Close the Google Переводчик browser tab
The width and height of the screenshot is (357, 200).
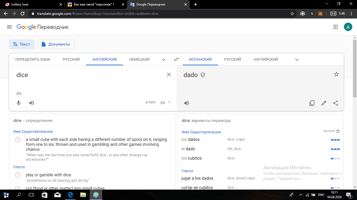click(186, 4)
